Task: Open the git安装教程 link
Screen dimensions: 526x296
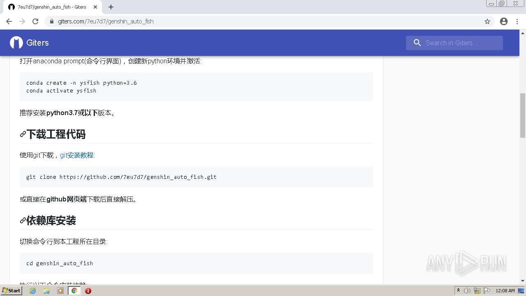Action: point(77,155)
